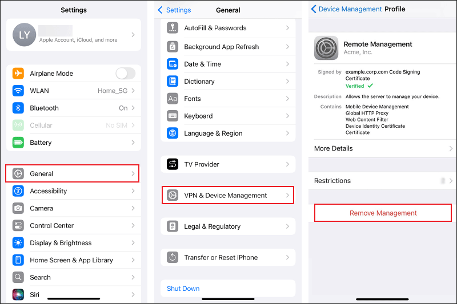Tap the Home_5G network value
Viewport: 457px width, 304px height.
(113, 91)
